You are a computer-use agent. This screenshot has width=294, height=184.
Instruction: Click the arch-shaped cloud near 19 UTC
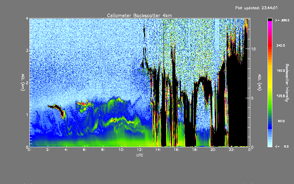click(203, 79)
